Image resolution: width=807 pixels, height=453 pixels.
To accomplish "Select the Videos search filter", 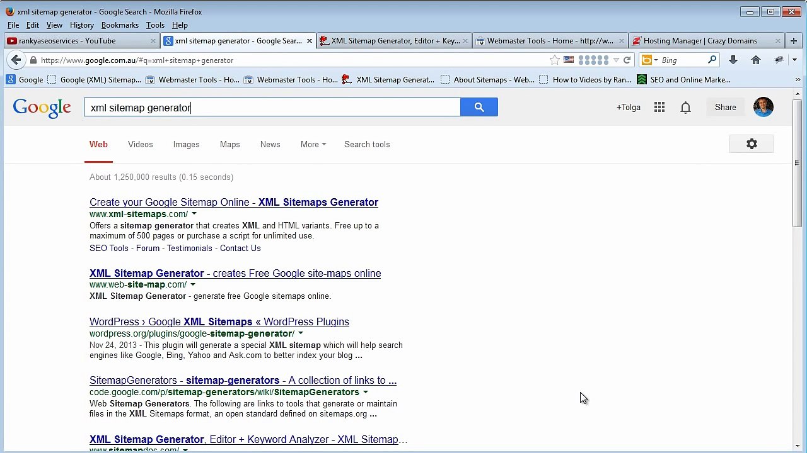I will (x=140, y=145).
